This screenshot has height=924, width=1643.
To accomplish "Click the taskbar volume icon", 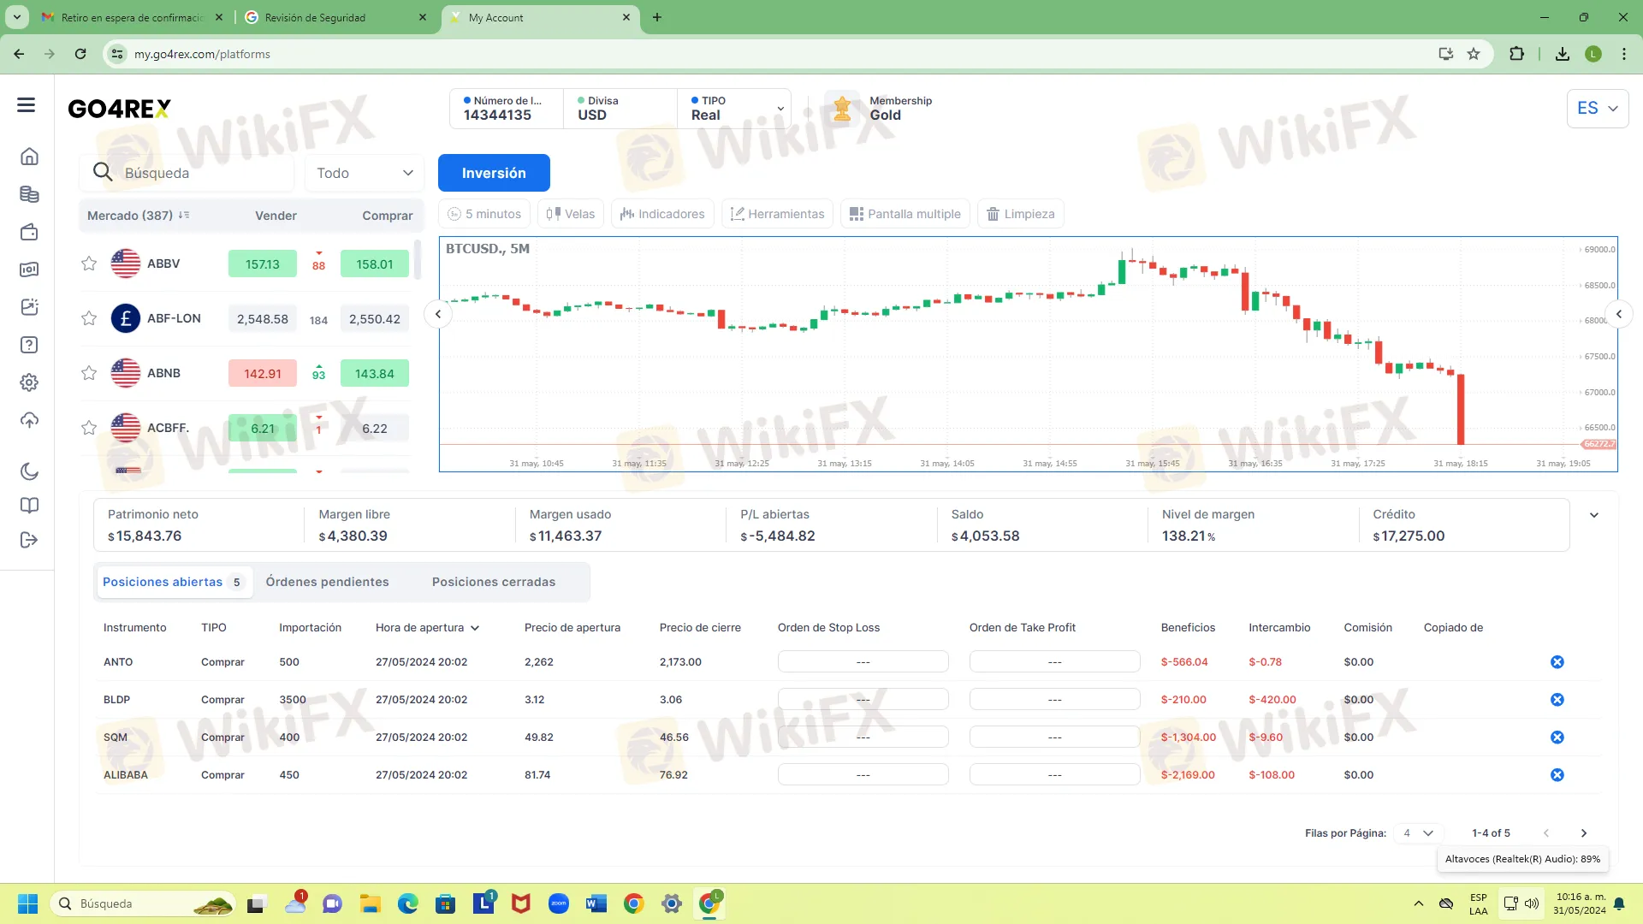I will 1532,903.
